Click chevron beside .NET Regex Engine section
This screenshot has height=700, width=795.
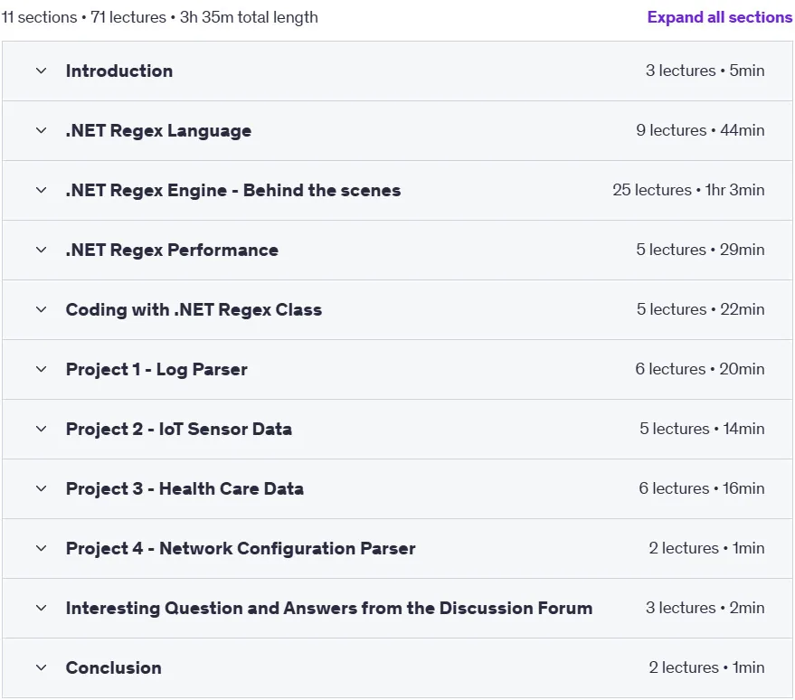pos(41,190)
